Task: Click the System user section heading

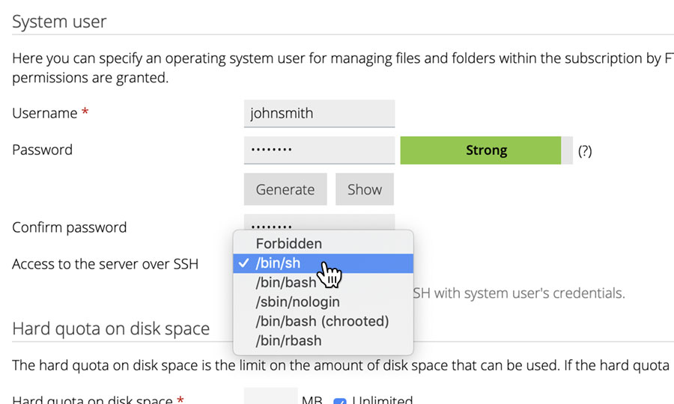Action: (x=59, y=22)
